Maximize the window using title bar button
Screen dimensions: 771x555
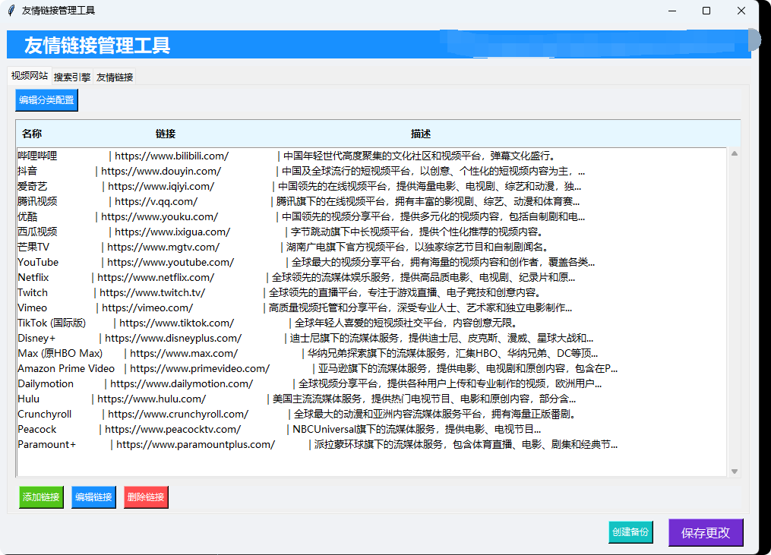(x=706, y=11)
